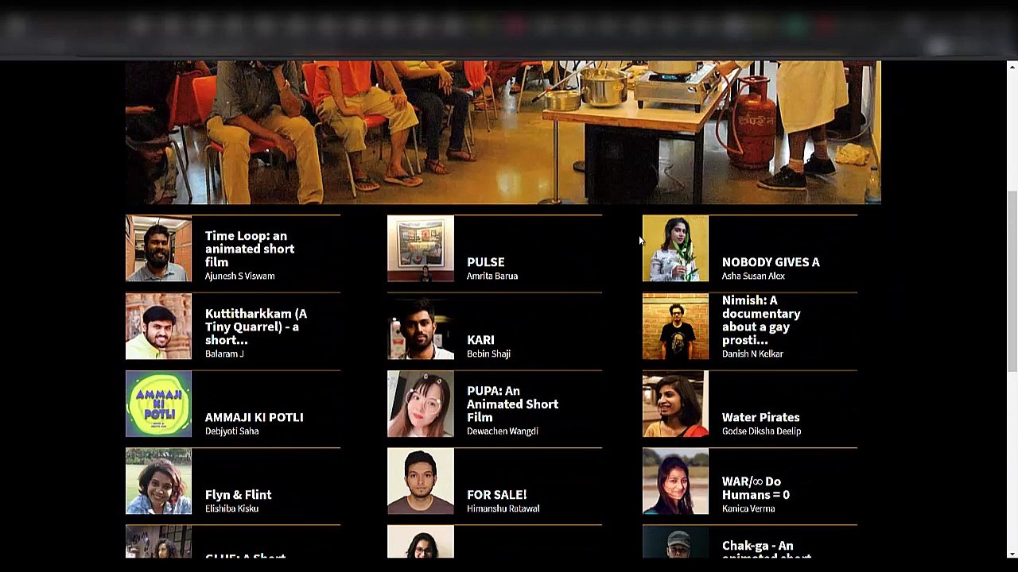Select the Water Pirates thumbnail photo
Screen dimensions: 1018x572
click(675, 404)
